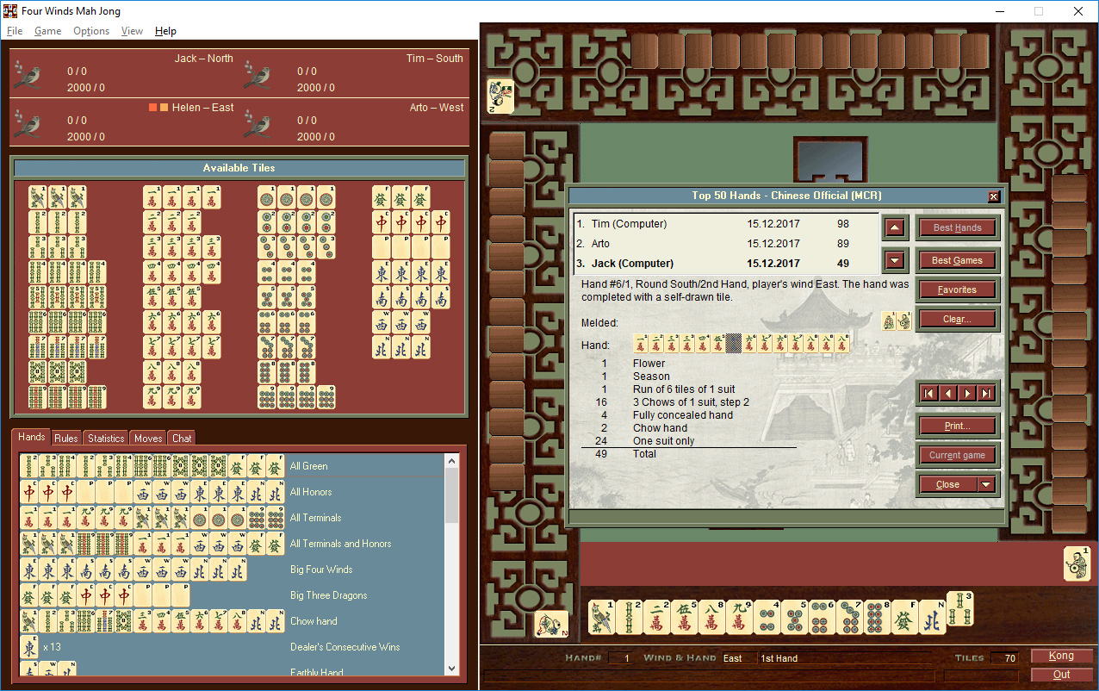Open Favorites in the Top 50 dialog
This screenshot has width=1099, height=691.
pos(957,289)
